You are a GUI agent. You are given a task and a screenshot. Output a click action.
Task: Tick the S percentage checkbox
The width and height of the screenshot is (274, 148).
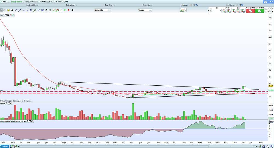(266, 9)
